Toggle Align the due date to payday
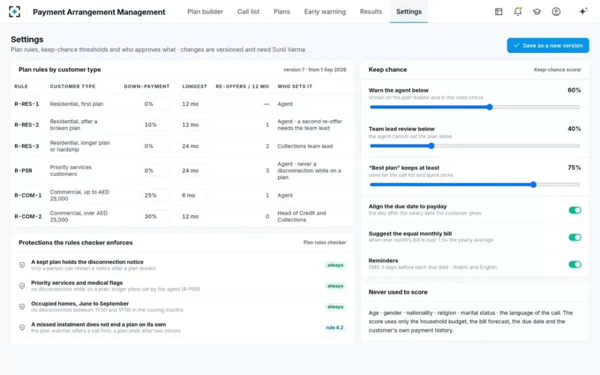 (x=575, y=210)
